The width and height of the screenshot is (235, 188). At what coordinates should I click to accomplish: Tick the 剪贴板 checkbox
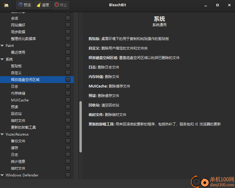click(x=68, y=66)
